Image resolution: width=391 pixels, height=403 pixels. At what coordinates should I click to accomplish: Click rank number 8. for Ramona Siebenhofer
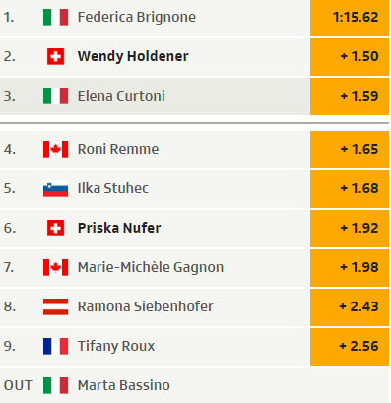coord(10,306)
